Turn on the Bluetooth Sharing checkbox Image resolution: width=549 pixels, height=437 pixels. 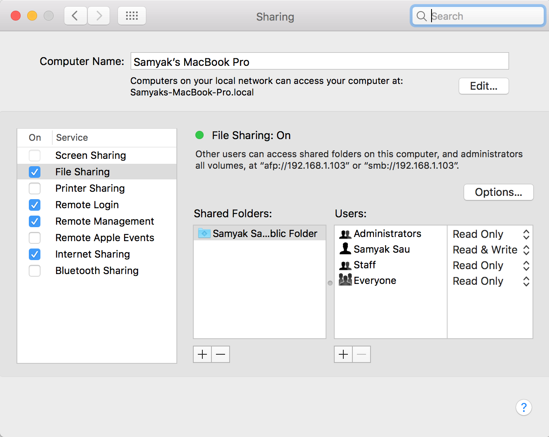[35, 271]
